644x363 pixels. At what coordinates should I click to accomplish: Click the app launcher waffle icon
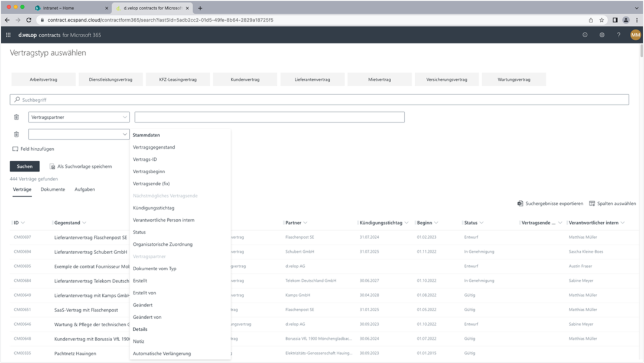click(8, 35)
